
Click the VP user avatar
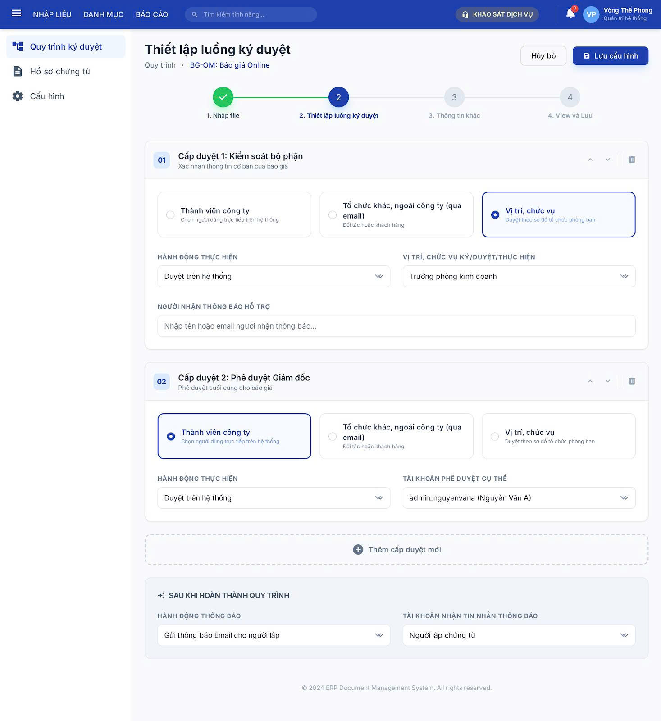pyautogui.click(x=591, y=14)
